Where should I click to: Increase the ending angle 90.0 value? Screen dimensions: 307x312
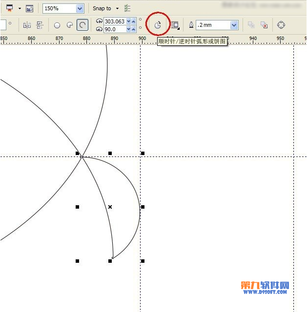coord(134,29)
